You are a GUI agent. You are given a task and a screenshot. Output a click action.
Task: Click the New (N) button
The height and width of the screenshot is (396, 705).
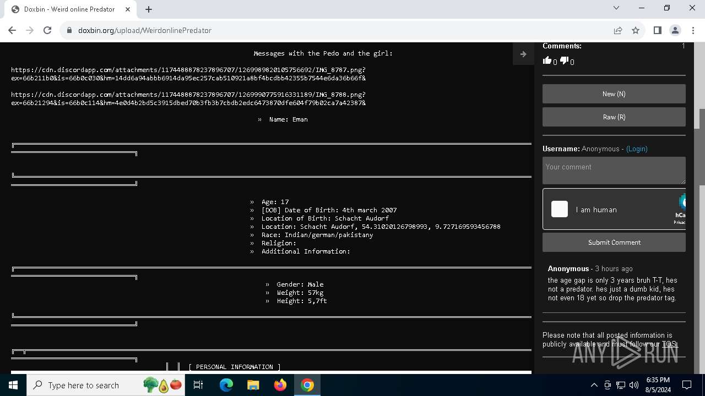[614, 94]
